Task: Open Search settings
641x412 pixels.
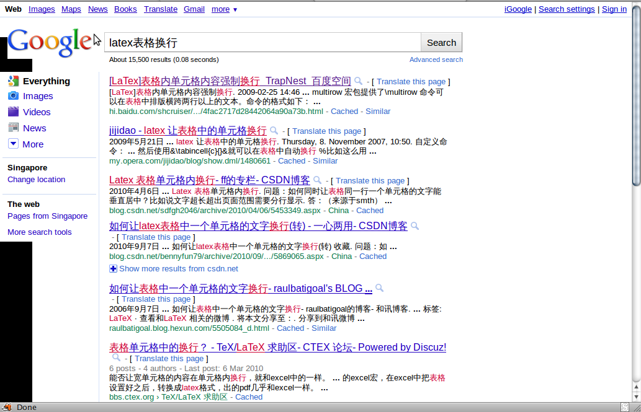Action: tap(567, 9)
